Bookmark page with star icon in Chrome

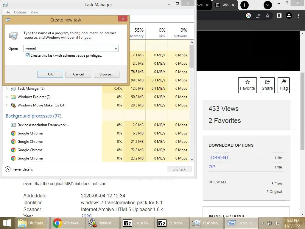(267, 16)
